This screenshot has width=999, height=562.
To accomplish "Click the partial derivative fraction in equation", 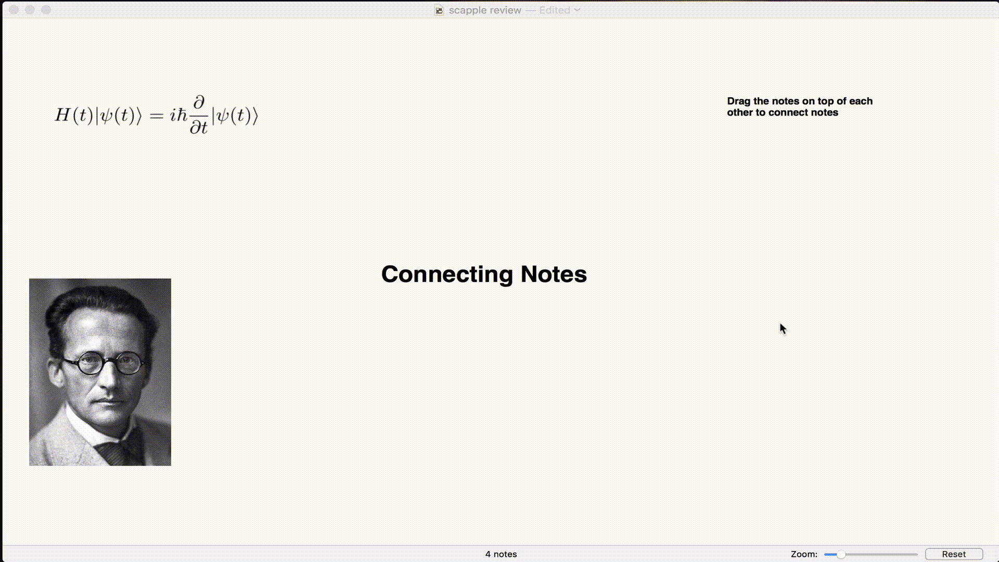I will [199, 115].
